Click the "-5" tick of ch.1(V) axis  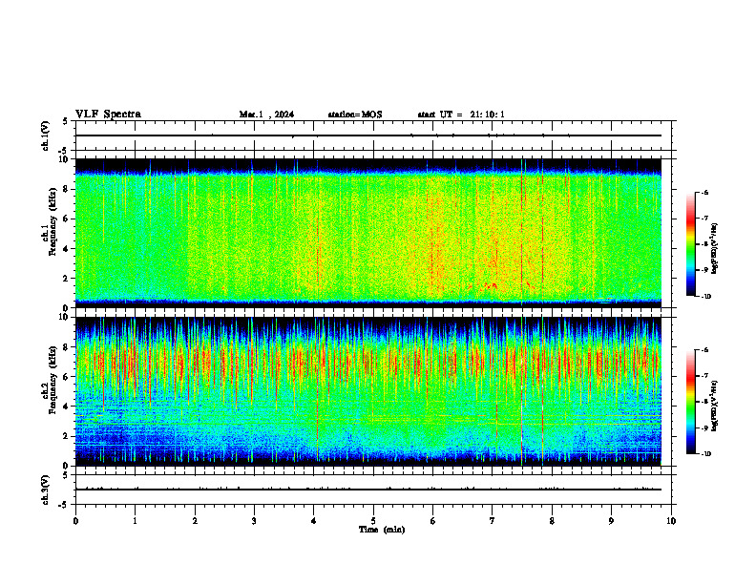(x=64, y=151)
